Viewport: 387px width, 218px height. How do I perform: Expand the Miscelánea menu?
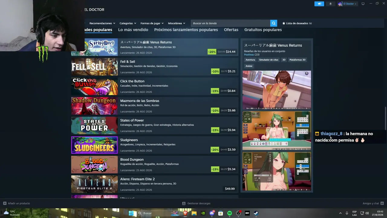click(177, 23)
